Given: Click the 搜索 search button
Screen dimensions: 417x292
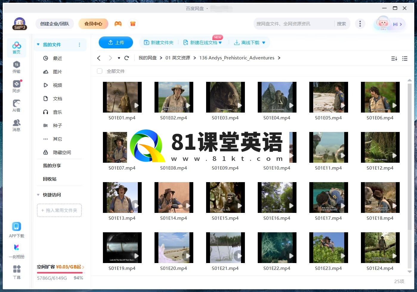Looking at the screenshot, I should (342, 24).
